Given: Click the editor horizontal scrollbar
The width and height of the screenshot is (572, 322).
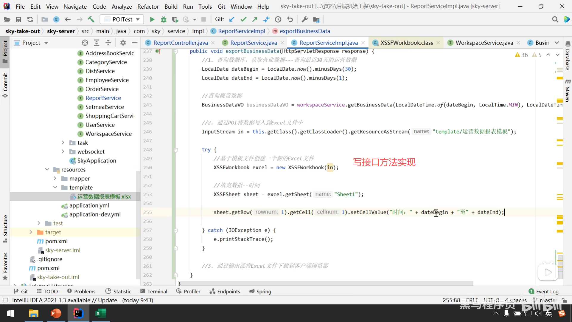Looking at the screenshot, I should pos(325,283).
